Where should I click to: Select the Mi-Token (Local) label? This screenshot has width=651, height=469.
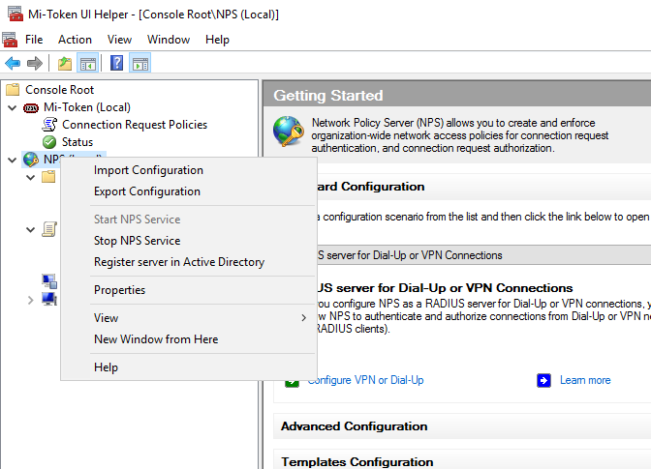[87, 107]
